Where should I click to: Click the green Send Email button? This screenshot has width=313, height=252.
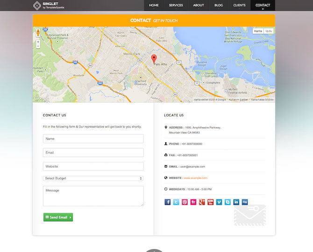(58, 217)
